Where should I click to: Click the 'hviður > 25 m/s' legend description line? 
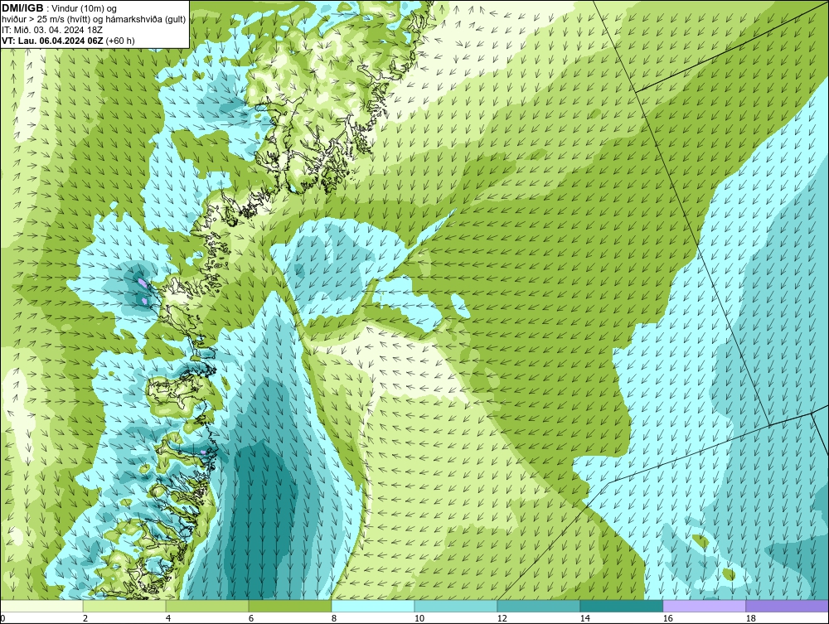[x=95, y=20]
